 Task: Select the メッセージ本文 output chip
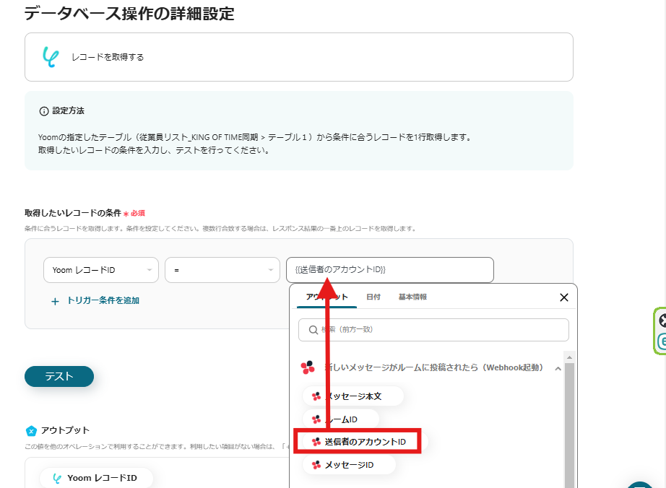click(353, 396)
